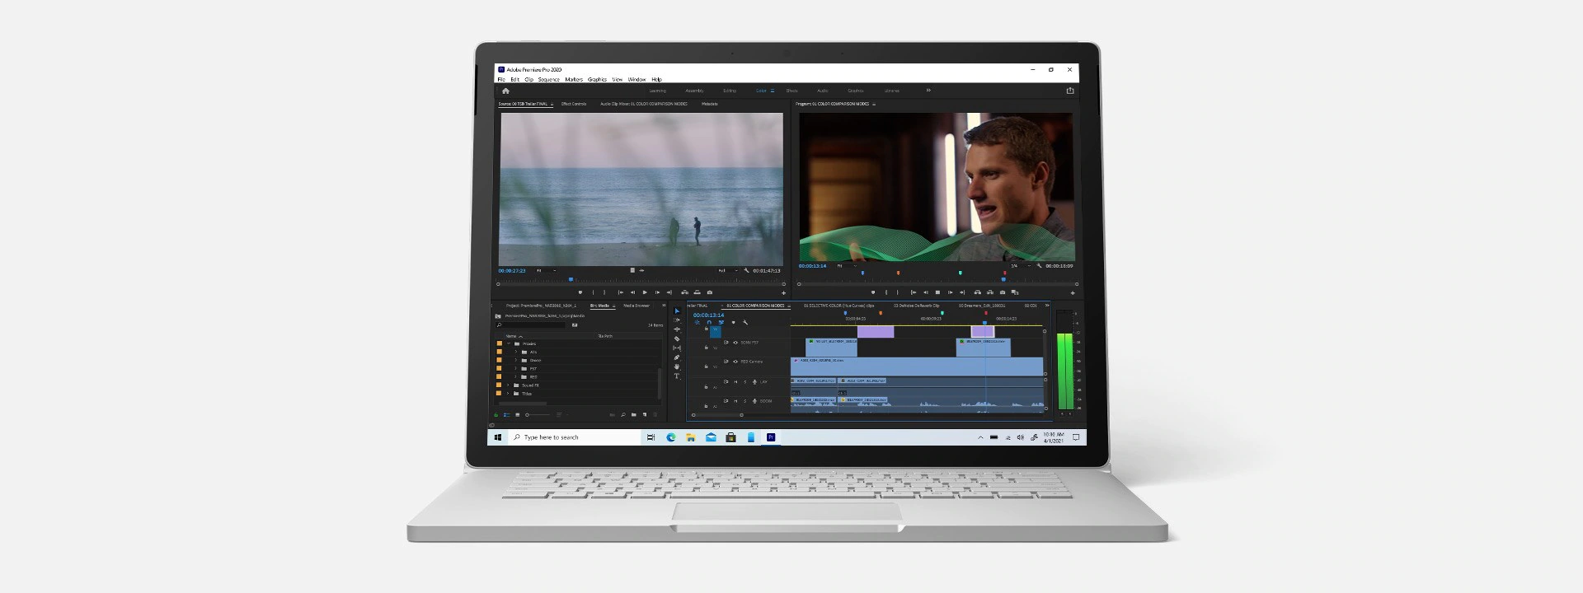Switch to the Editing workspace
1583x593 pixels.
[x=730, y=91]
